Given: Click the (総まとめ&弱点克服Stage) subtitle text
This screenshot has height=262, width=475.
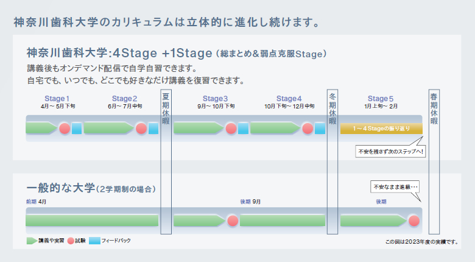Looking at the screenshot, I should click(x=272, y=54).
